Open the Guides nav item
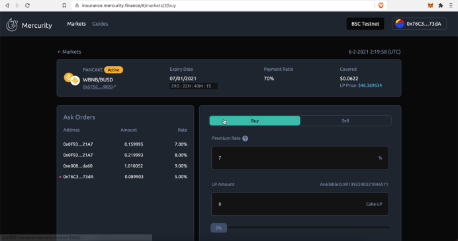458x241 pixels. pos(100,24)
